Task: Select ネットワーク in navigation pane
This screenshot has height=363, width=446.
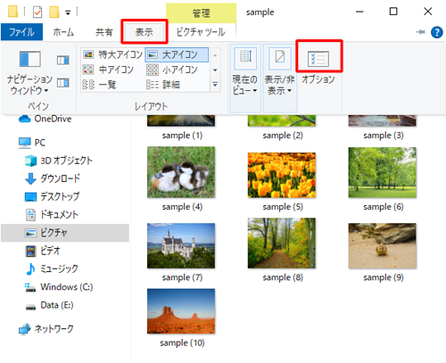Action: (x=46, y=329)
